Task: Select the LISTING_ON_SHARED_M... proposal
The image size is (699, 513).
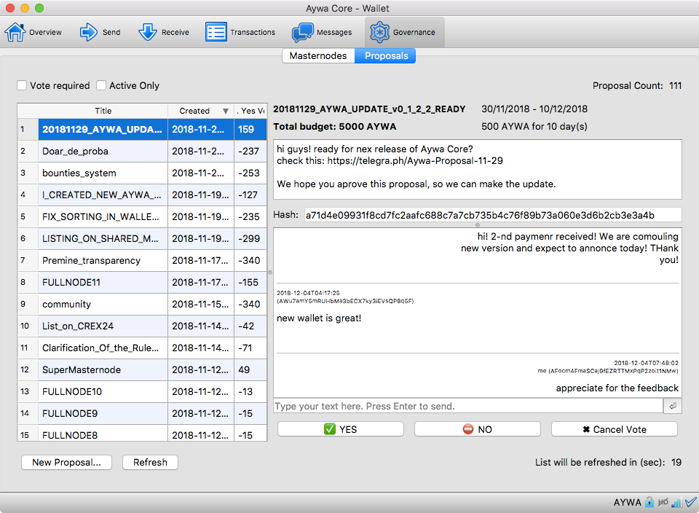Action: pyautogui.click(x=142, y=239)
